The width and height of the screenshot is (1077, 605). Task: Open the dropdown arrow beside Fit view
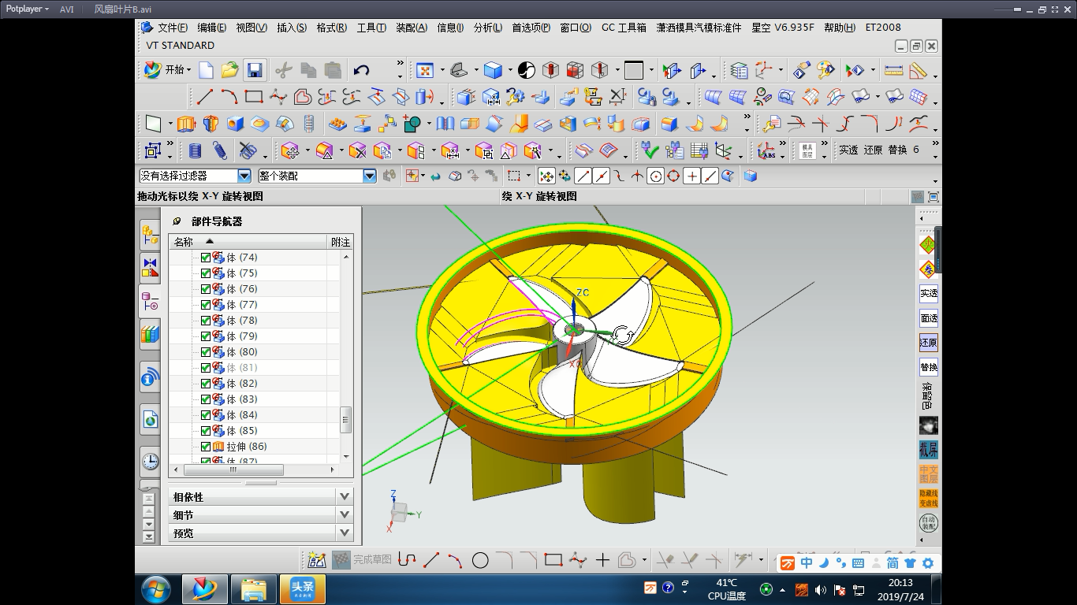tap(442, 70)
